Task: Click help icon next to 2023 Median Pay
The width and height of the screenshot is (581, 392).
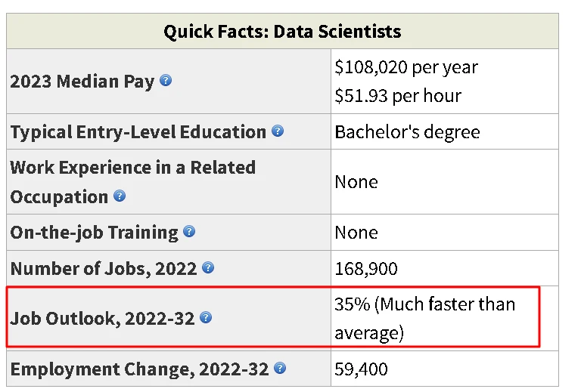Action: coord(166,80)
